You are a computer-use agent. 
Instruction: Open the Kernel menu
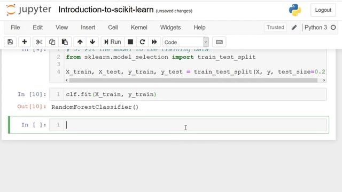[139, 27]
